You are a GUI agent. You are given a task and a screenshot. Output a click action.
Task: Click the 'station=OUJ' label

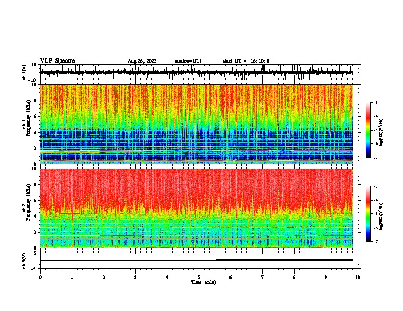click(x=188, y=61)
